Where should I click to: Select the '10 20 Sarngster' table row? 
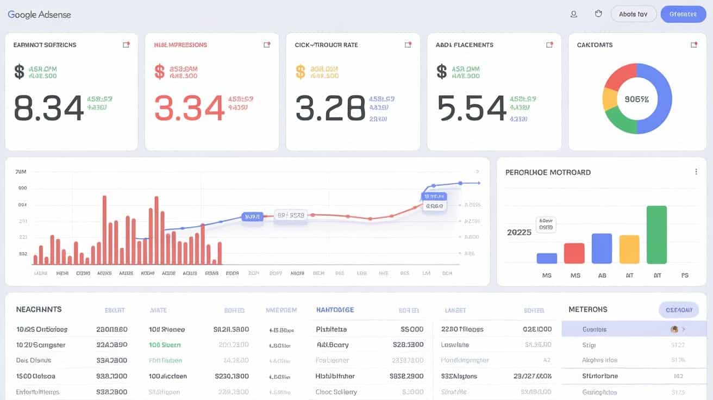72,345
